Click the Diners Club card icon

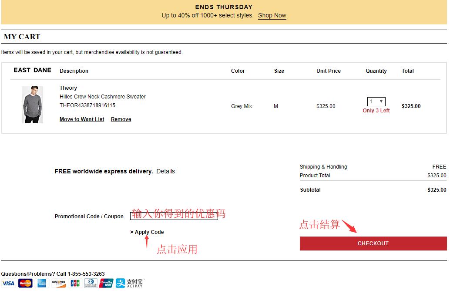point(91,283)
